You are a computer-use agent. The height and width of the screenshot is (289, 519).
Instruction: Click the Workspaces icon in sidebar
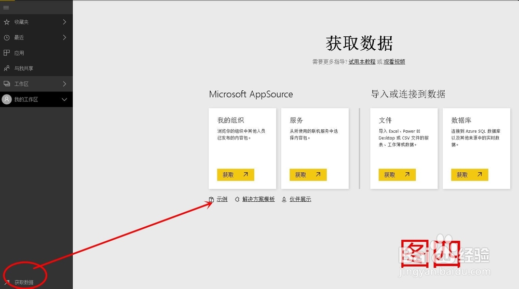(x=7, y=84)
